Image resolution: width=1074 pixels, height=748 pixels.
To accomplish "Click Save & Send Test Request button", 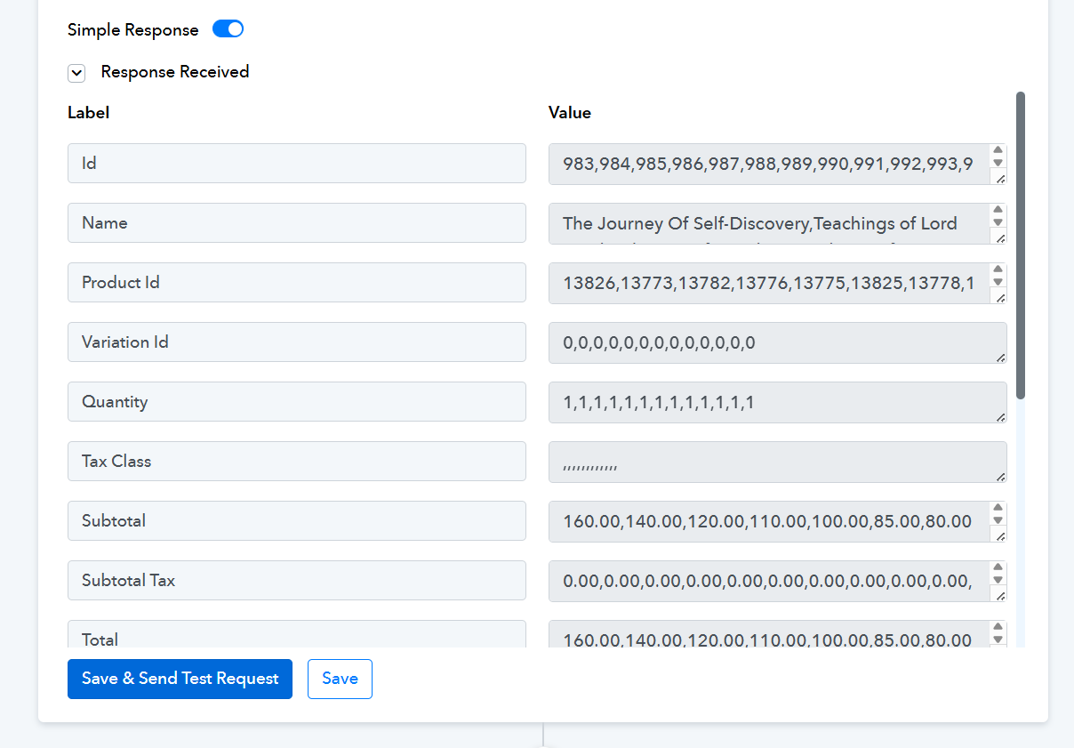I will pos(180,679).
